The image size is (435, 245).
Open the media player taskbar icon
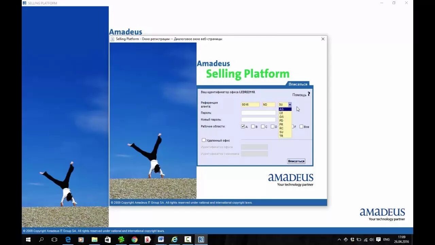pos(81,240)
